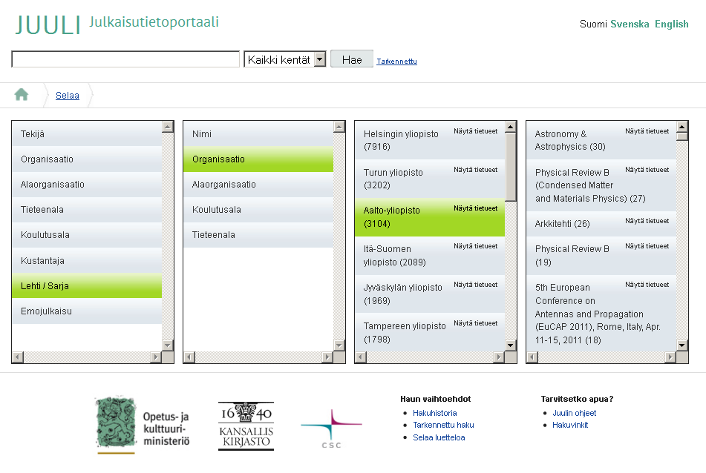
Task: Focus the search text field
Action: (125, 59)
